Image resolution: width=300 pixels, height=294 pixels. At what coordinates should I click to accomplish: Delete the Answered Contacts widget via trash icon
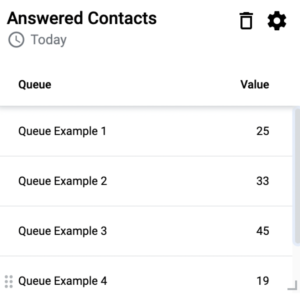[246, 21]
